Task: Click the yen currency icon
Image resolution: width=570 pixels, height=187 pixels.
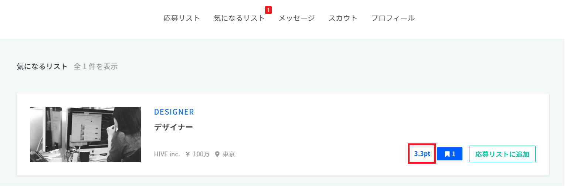Action: pos(188,154)
